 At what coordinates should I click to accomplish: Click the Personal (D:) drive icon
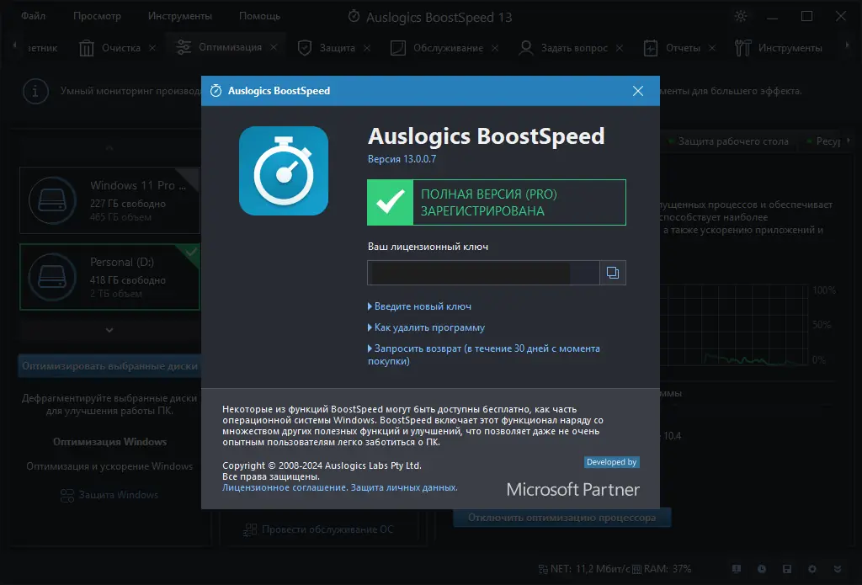pyautogui.click(x=52, y=277)
